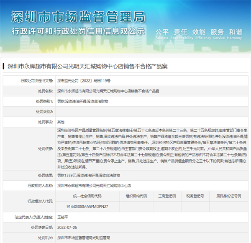The height and width of the screenshot is (243, 251).
Task: Click the 行政相对人代码 label
Action: pos(40,201)
